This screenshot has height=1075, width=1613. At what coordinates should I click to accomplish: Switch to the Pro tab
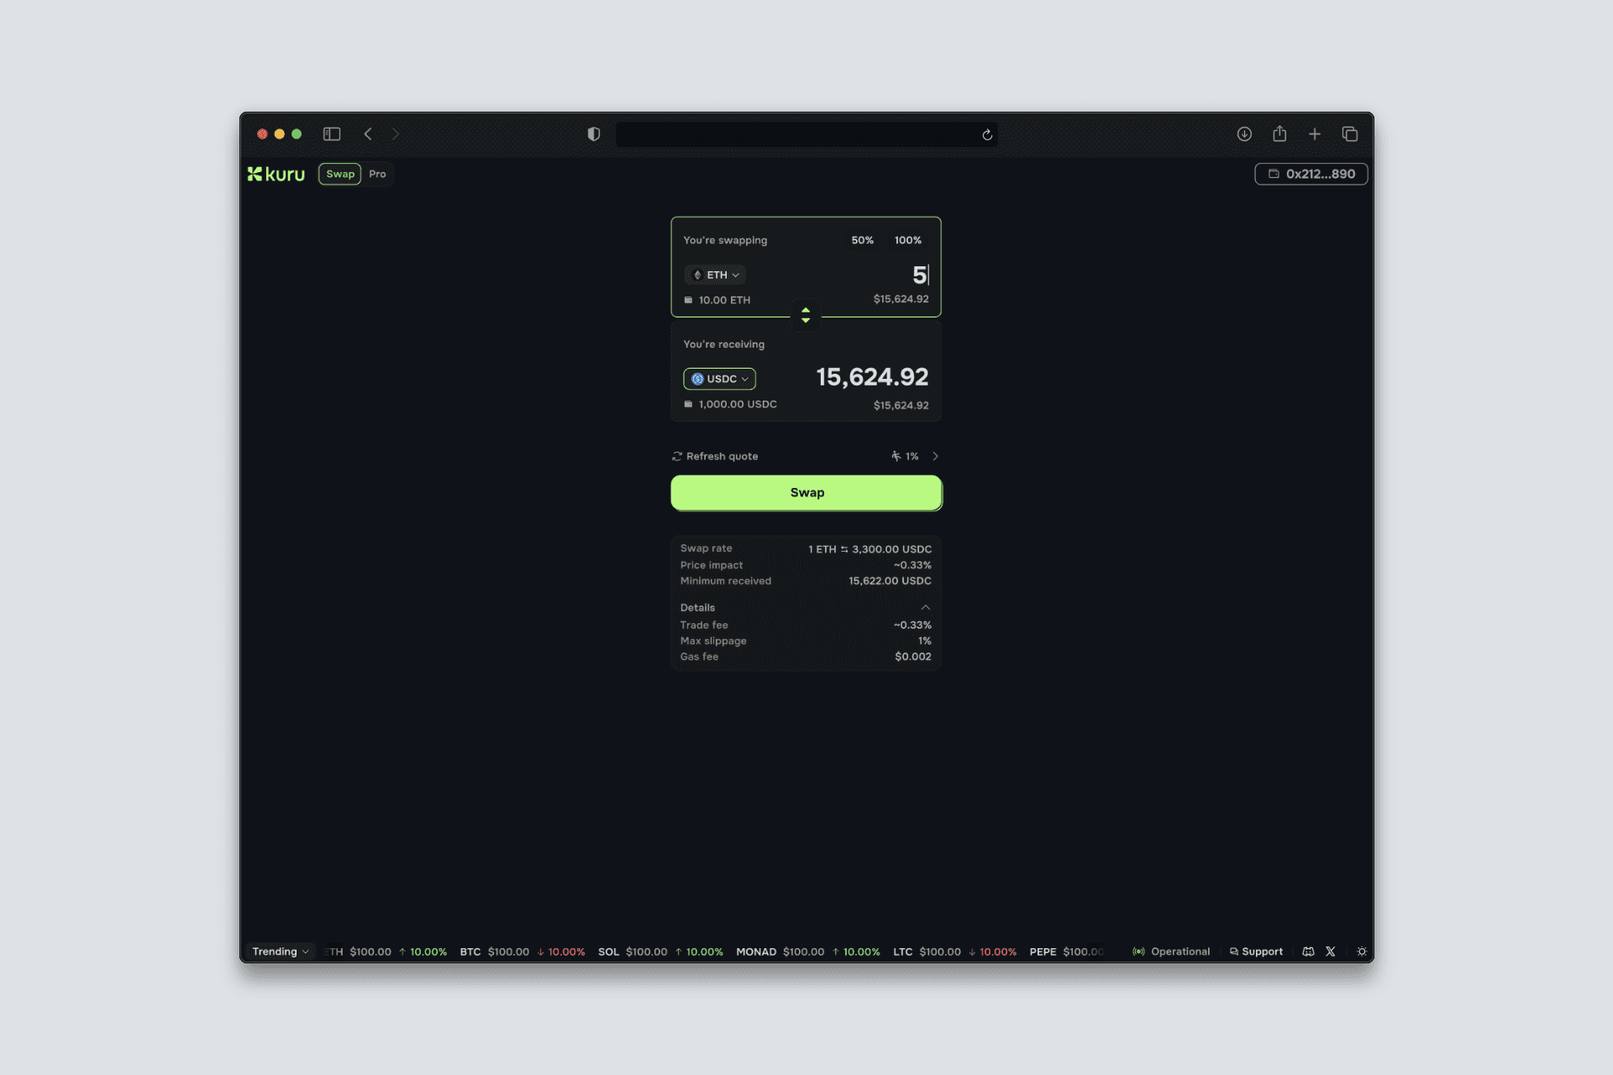click(377, 174)
